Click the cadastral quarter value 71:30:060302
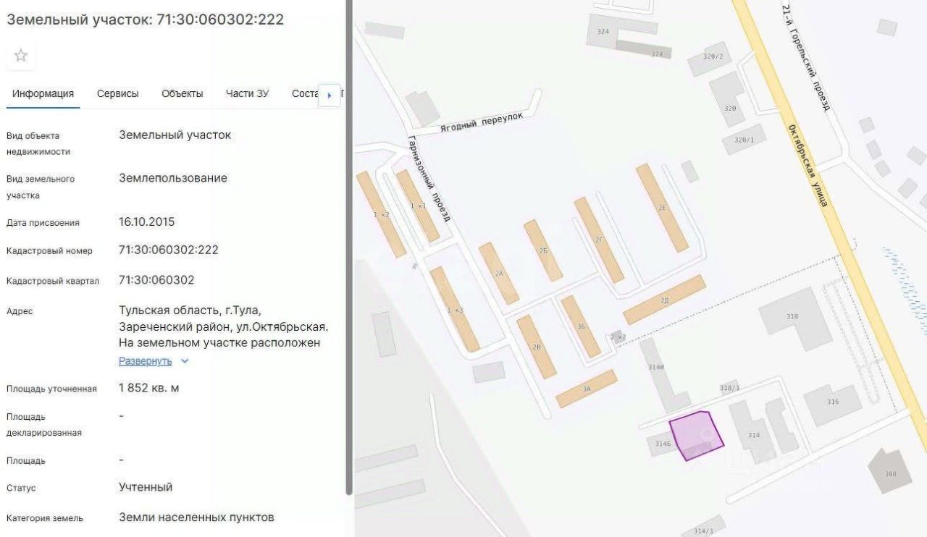The width and height of the screenshot is (927, 537). pos(156,280)
